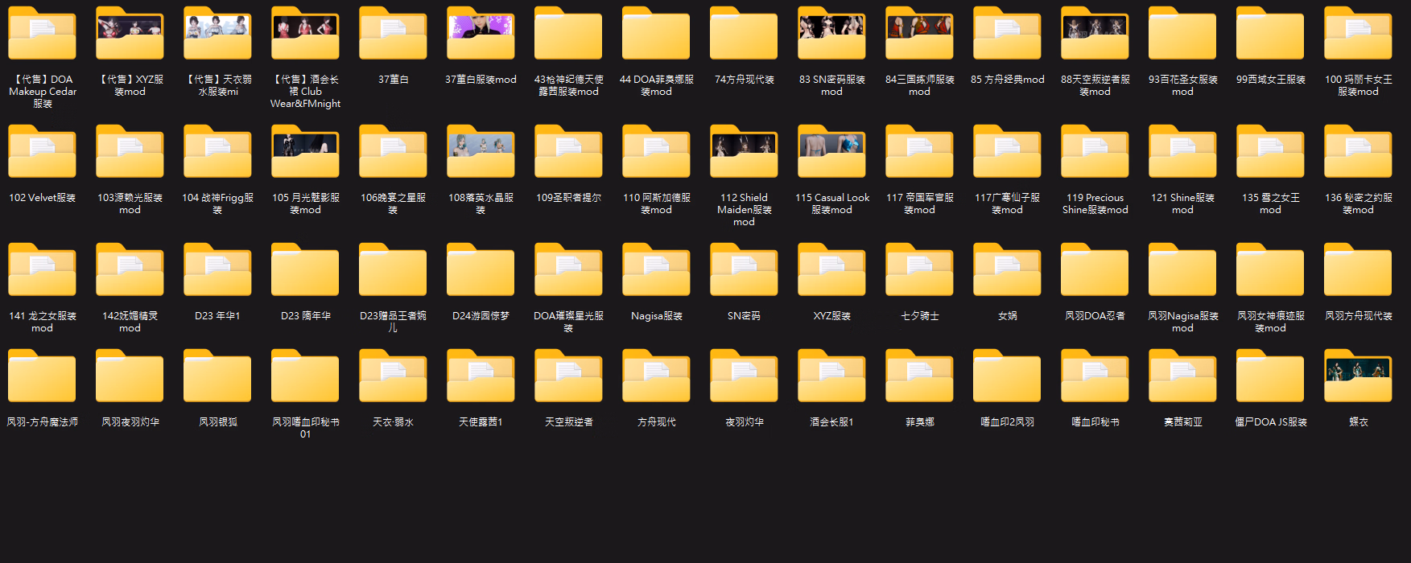
Task: Open the D23 隋年华 folder
Action: [305, 270]
